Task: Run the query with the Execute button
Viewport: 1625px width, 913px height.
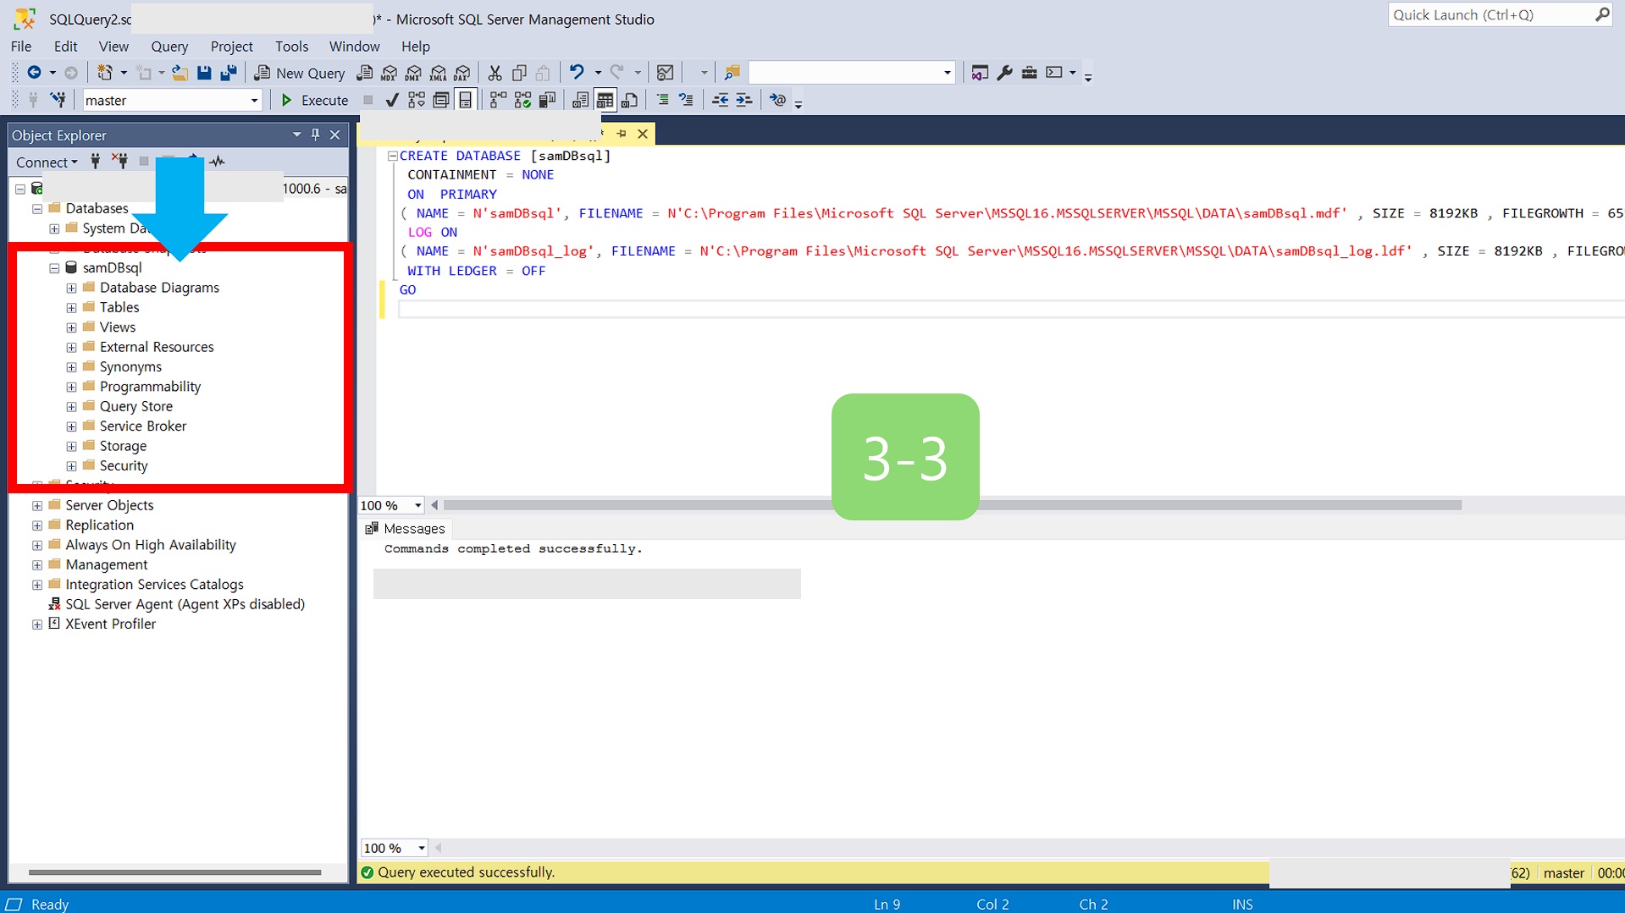Action: pyautogui.click(x=314, y=100)
